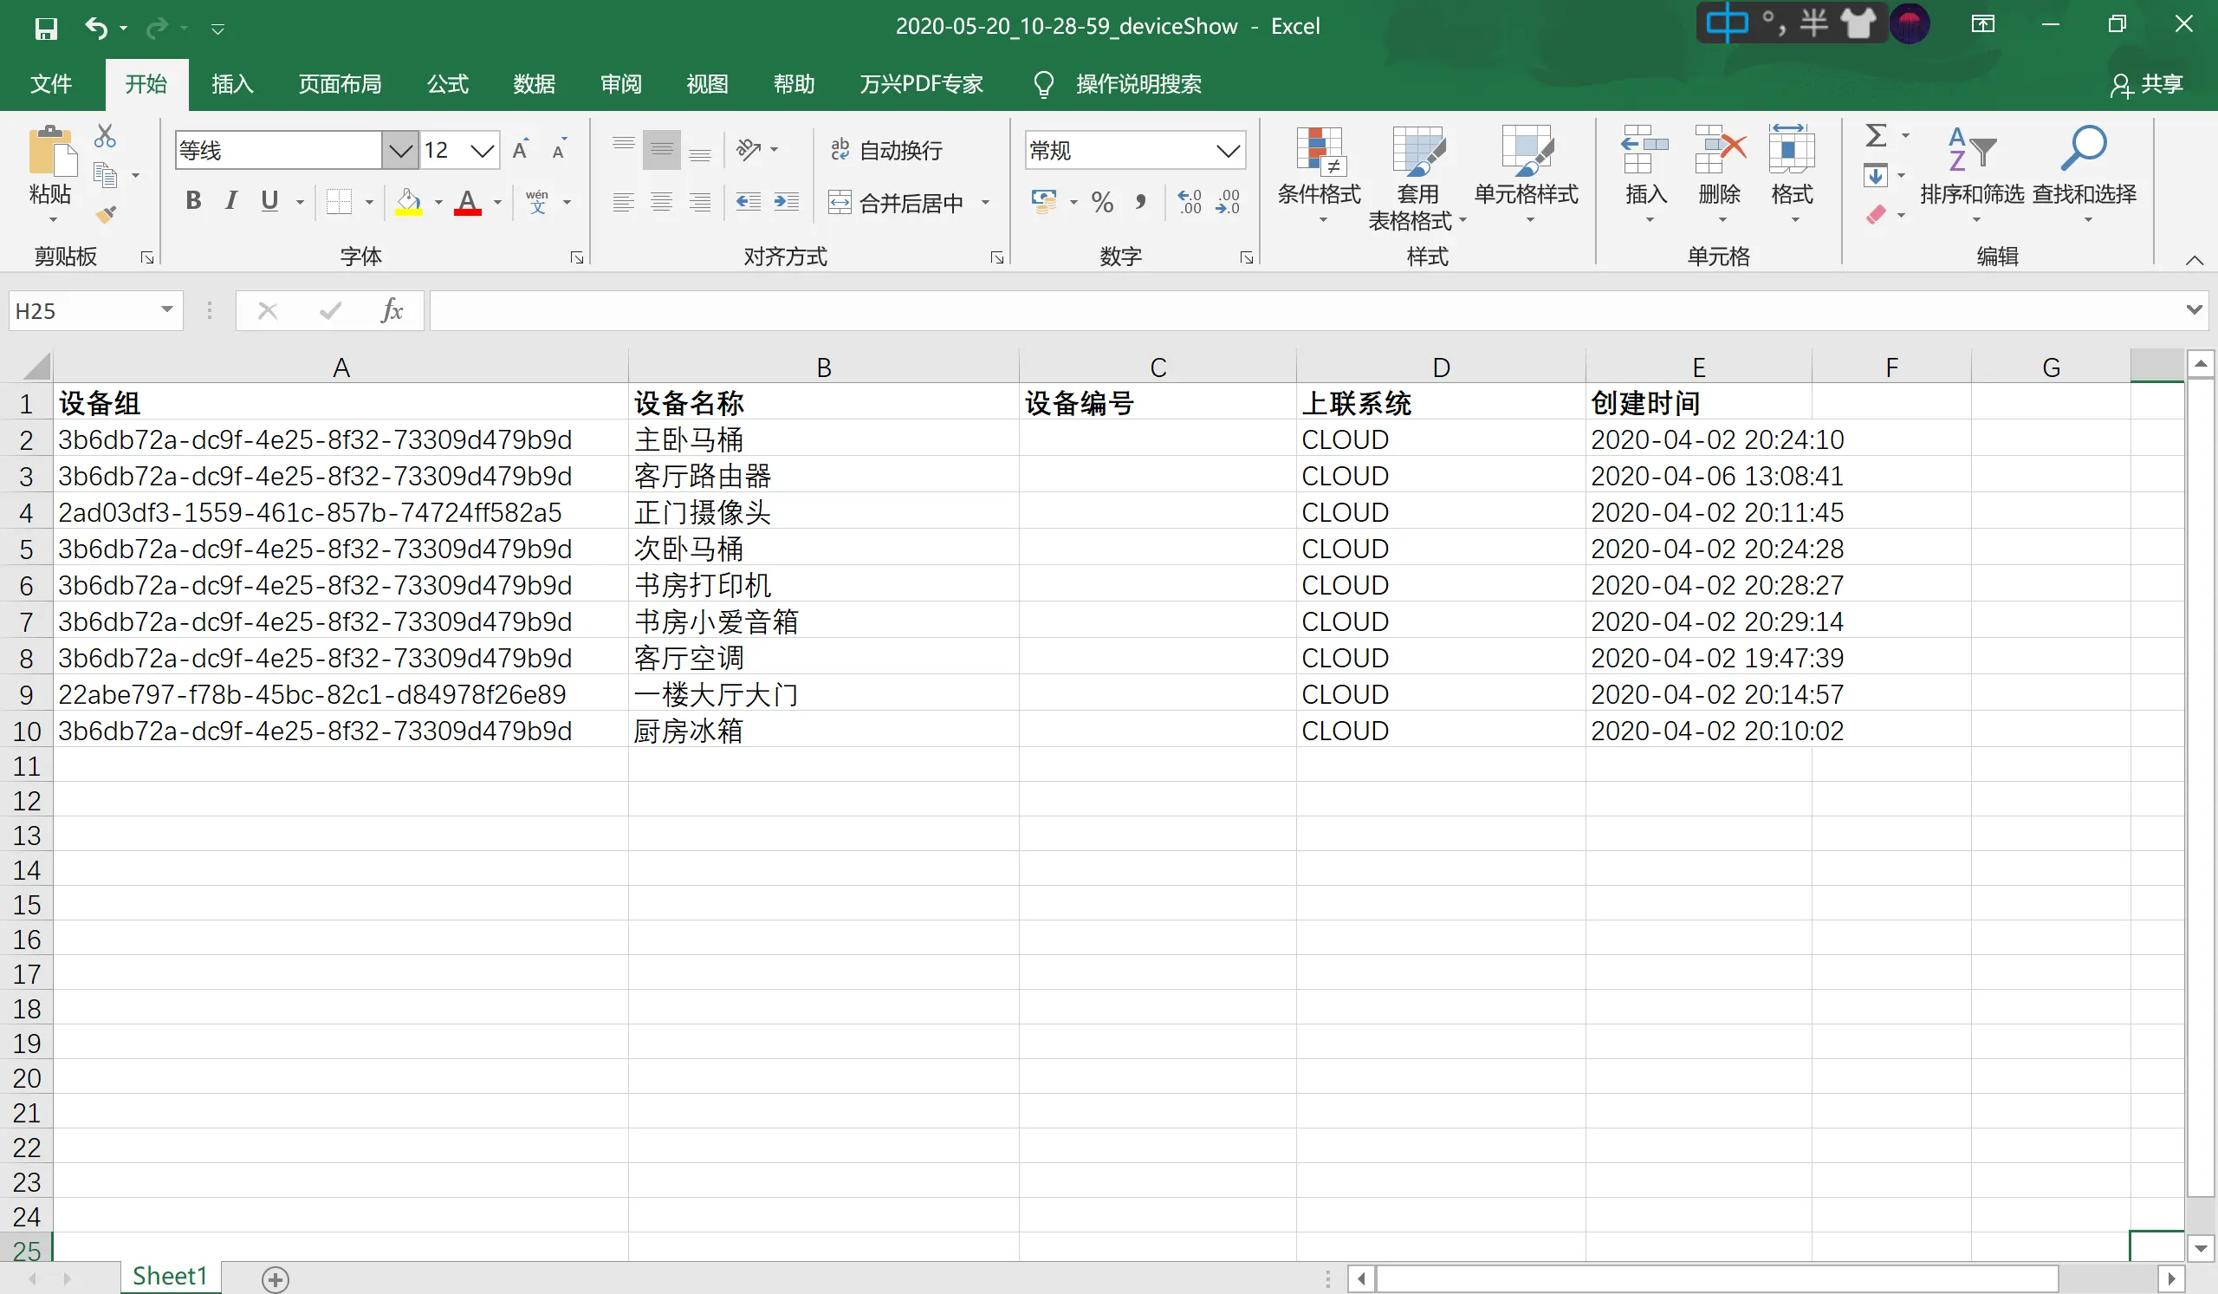Toggle Italic formatting
The image size is (2218, 1294).
(x=230, y=202)
